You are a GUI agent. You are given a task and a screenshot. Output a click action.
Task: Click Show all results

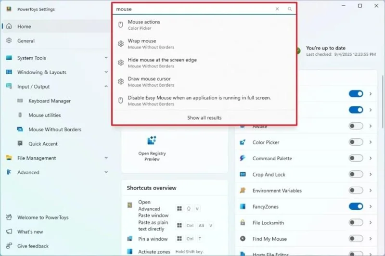click(204, 117)
